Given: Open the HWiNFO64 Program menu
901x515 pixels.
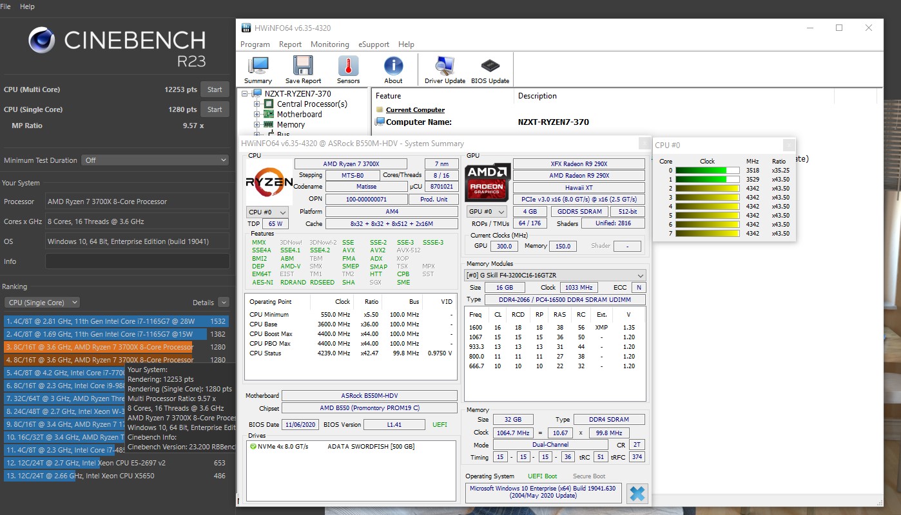Looking at the screenshot, I should (x=255, y=44).
